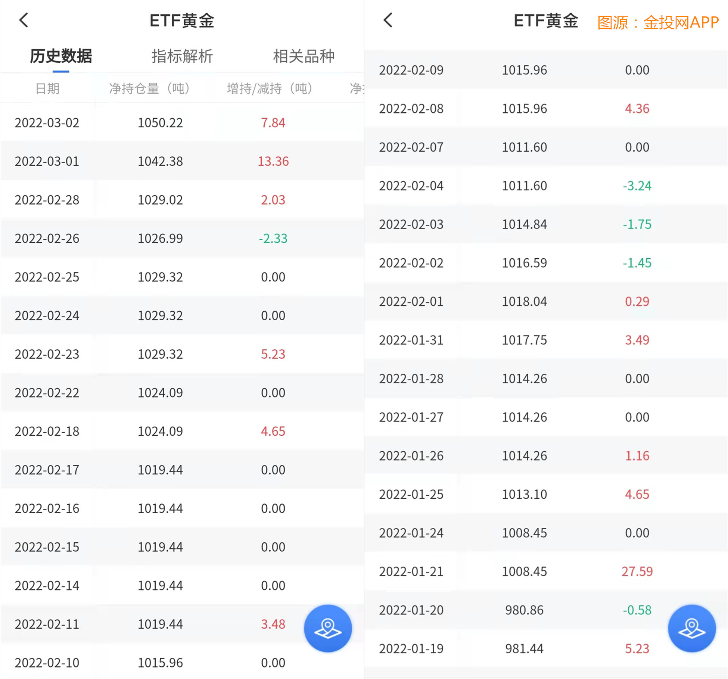Tap the 2022-02-26 row with -2.33

[161, 238]
